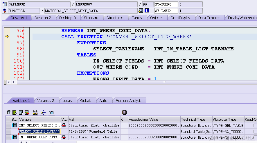The image size is (257, 143).
Task: Click the delete-row icon with red bar
Action: pyautogui.click(x=27, y=112)
